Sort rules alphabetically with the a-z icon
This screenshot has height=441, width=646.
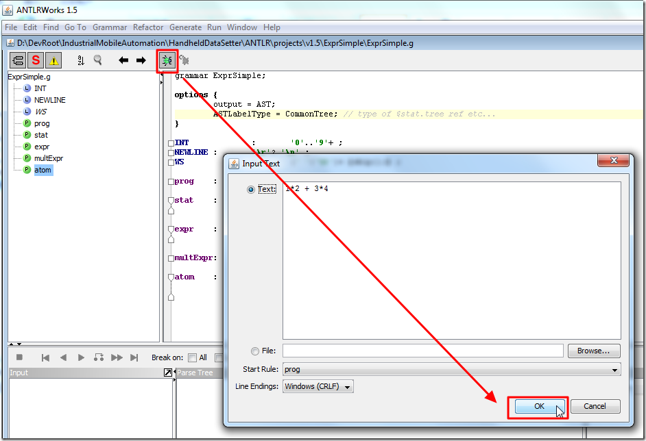pos(81,60)
